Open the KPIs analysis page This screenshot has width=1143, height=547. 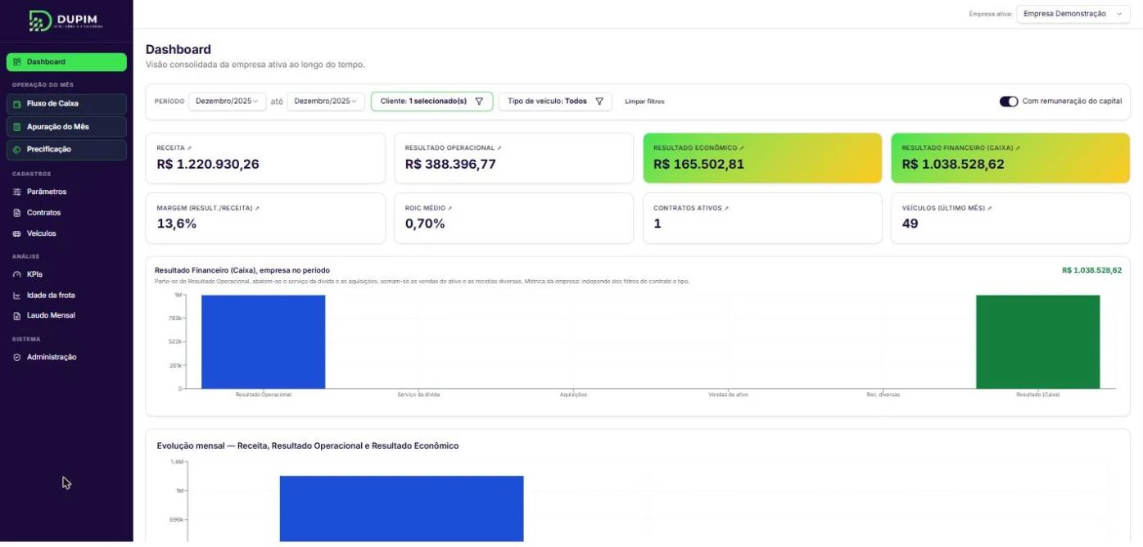click(66, 275)
